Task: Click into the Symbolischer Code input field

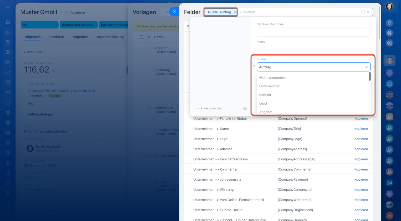Action: pyautogui.click(x=314, y=32)
